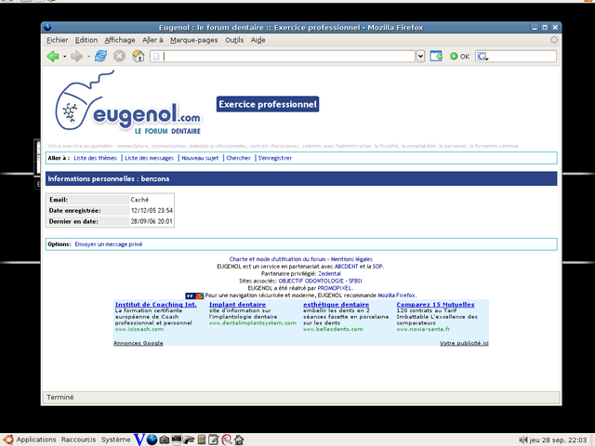Click the Annonces Google link
Viewport: 595px width, 446px height.
click(139, 343)
